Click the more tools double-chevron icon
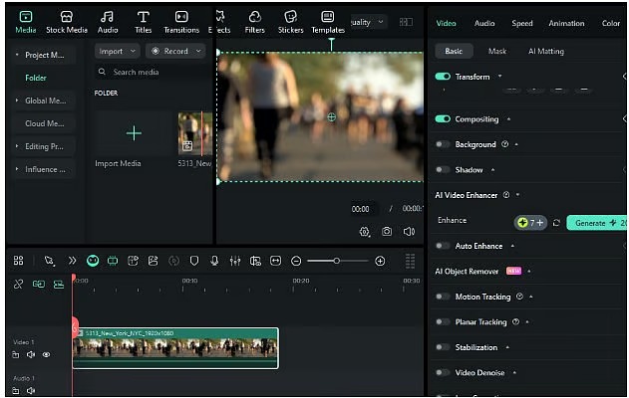The height and width of the screenshot is (398, 629). (x=72, y=261)
